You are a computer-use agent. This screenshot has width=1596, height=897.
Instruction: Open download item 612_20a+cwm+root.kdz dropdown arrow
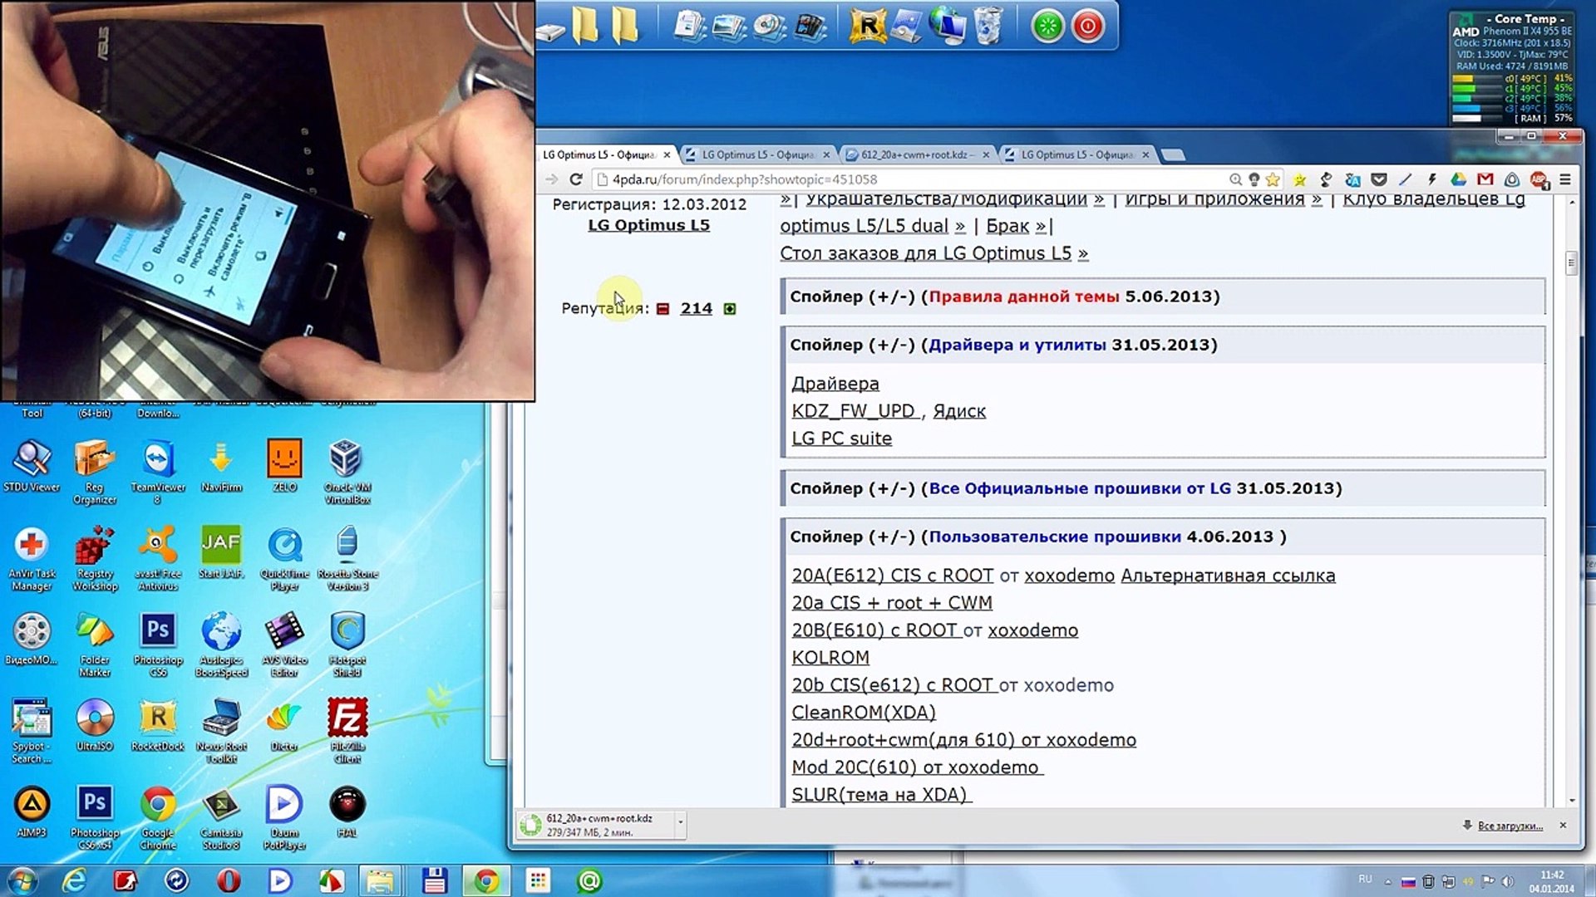pyautogui.click(x=680, y=823)
